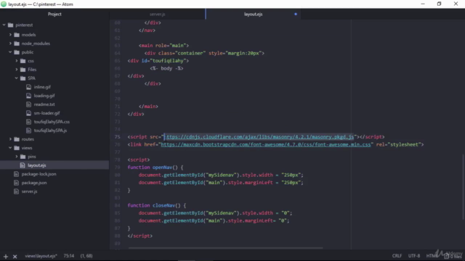Click the horizontal scrollbar of the editor
This screenshot has height=261, width=465.
(x=225, y=248)
